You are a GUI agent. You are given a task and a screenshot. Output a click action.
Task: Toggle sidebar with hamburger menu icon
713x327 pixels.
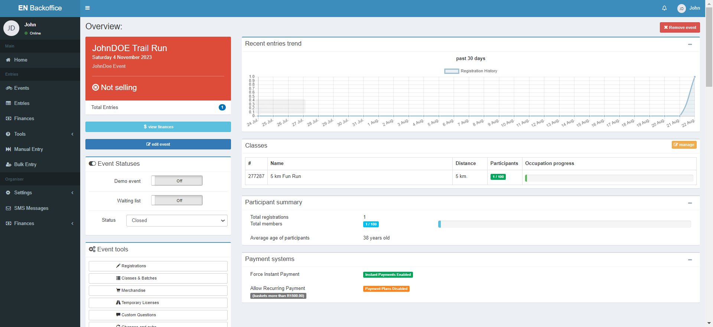pyautogui.click(x=87, y=8)
